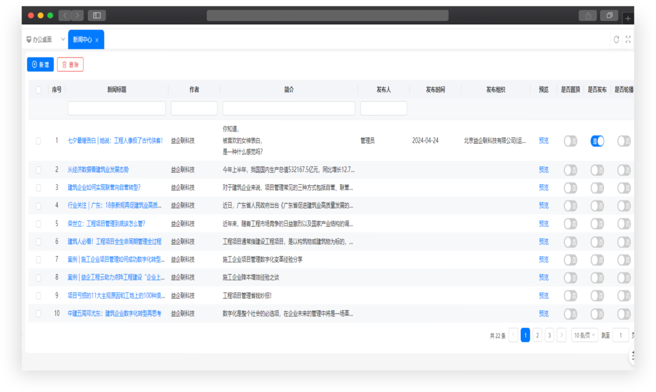Check the checkbox for row 6

[x=38, y=242]
